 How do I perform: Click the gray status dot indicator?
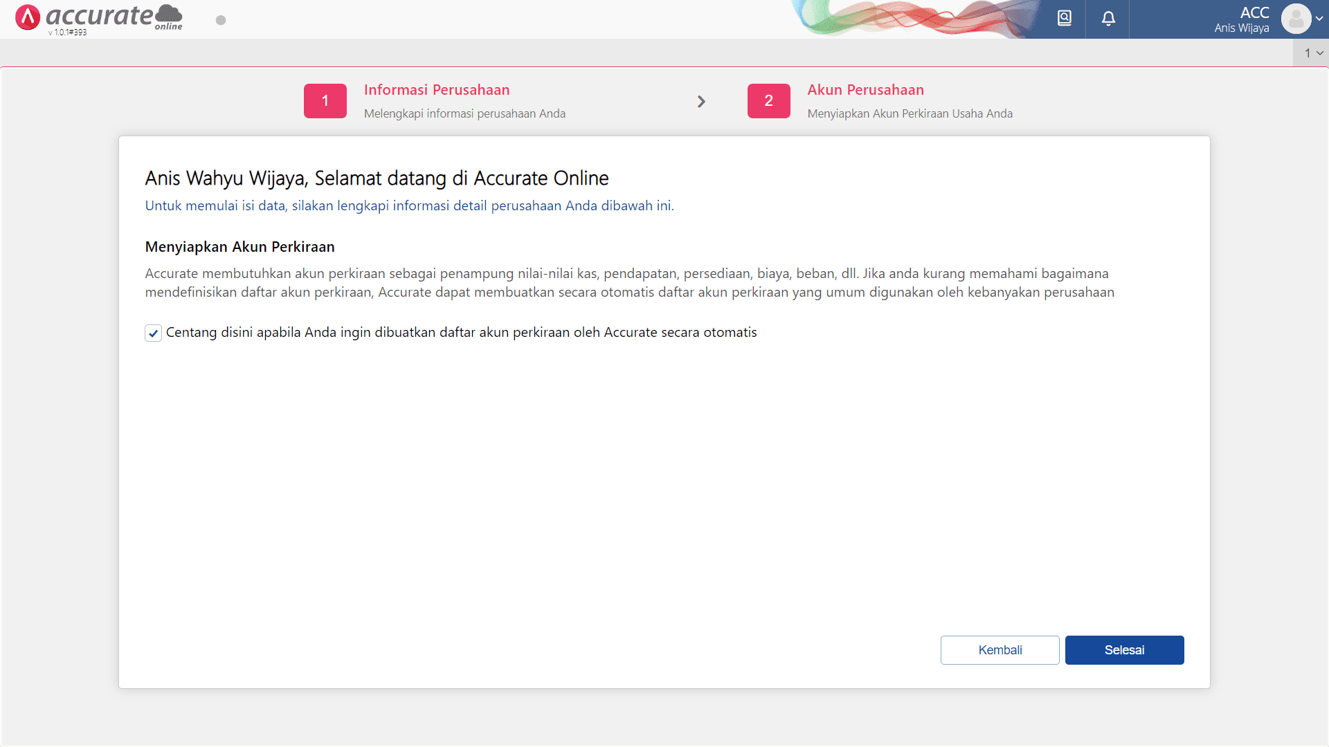(221, 20)
